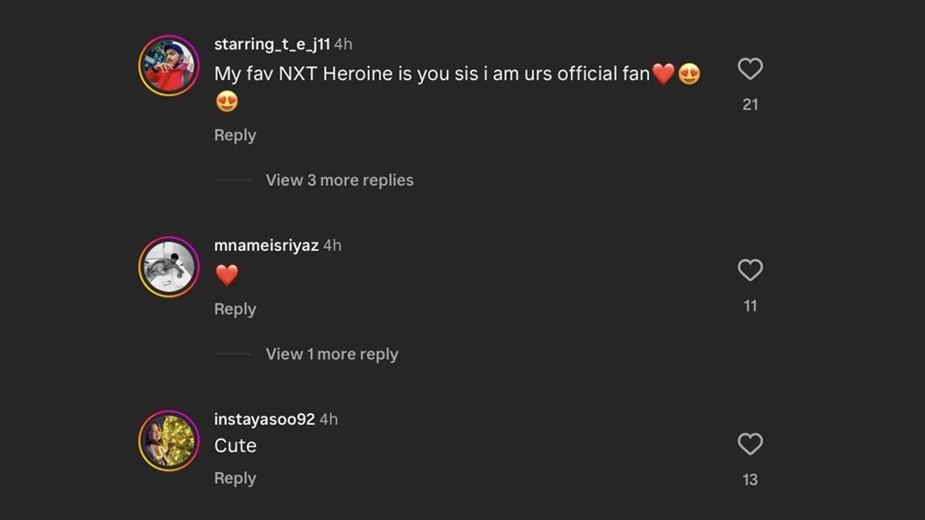
Task: Click the 13 likes count
Action: [750, 480]
